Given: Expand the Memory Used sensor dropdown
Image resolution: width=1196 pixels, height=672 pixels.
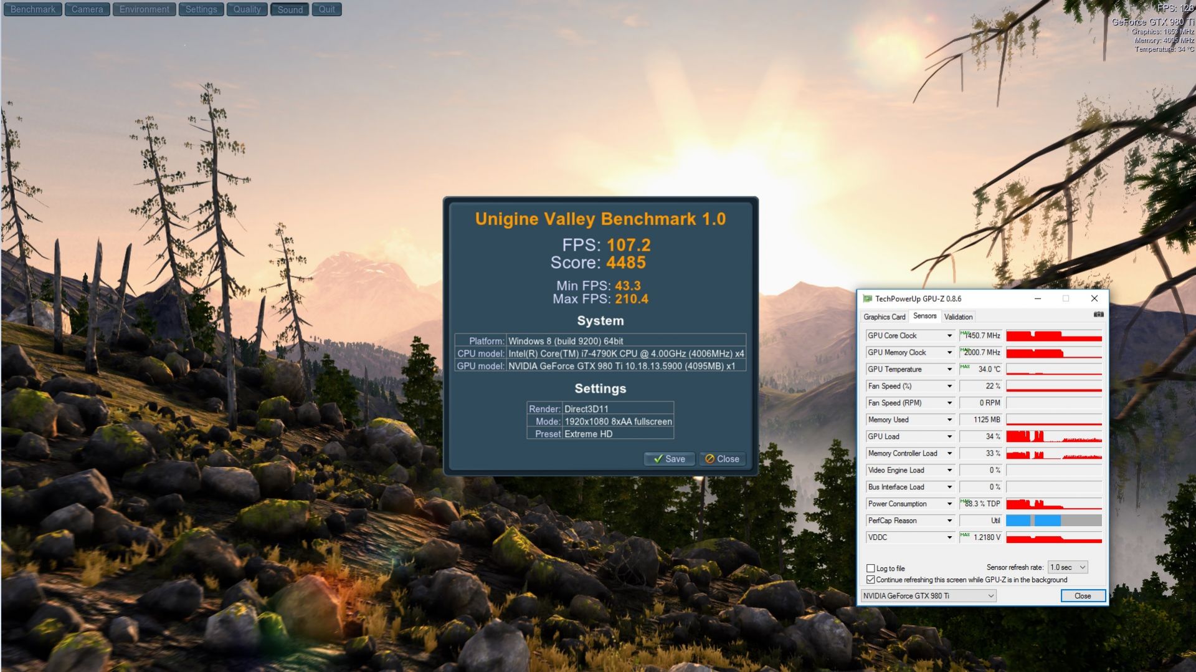Looking at the screenshot, I should point(950,420).
